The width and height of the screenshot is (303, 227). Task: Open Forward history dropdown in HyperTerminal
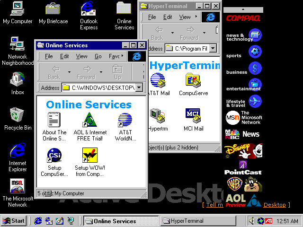pos(204,33)
